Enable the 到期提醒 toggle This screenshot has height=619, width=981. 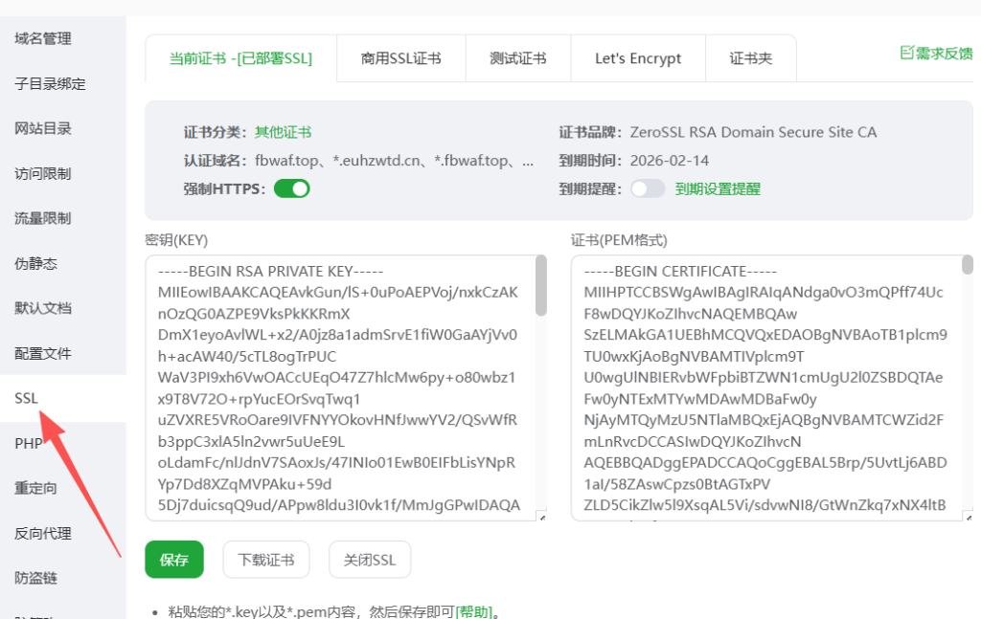click(x=648, y=188)
